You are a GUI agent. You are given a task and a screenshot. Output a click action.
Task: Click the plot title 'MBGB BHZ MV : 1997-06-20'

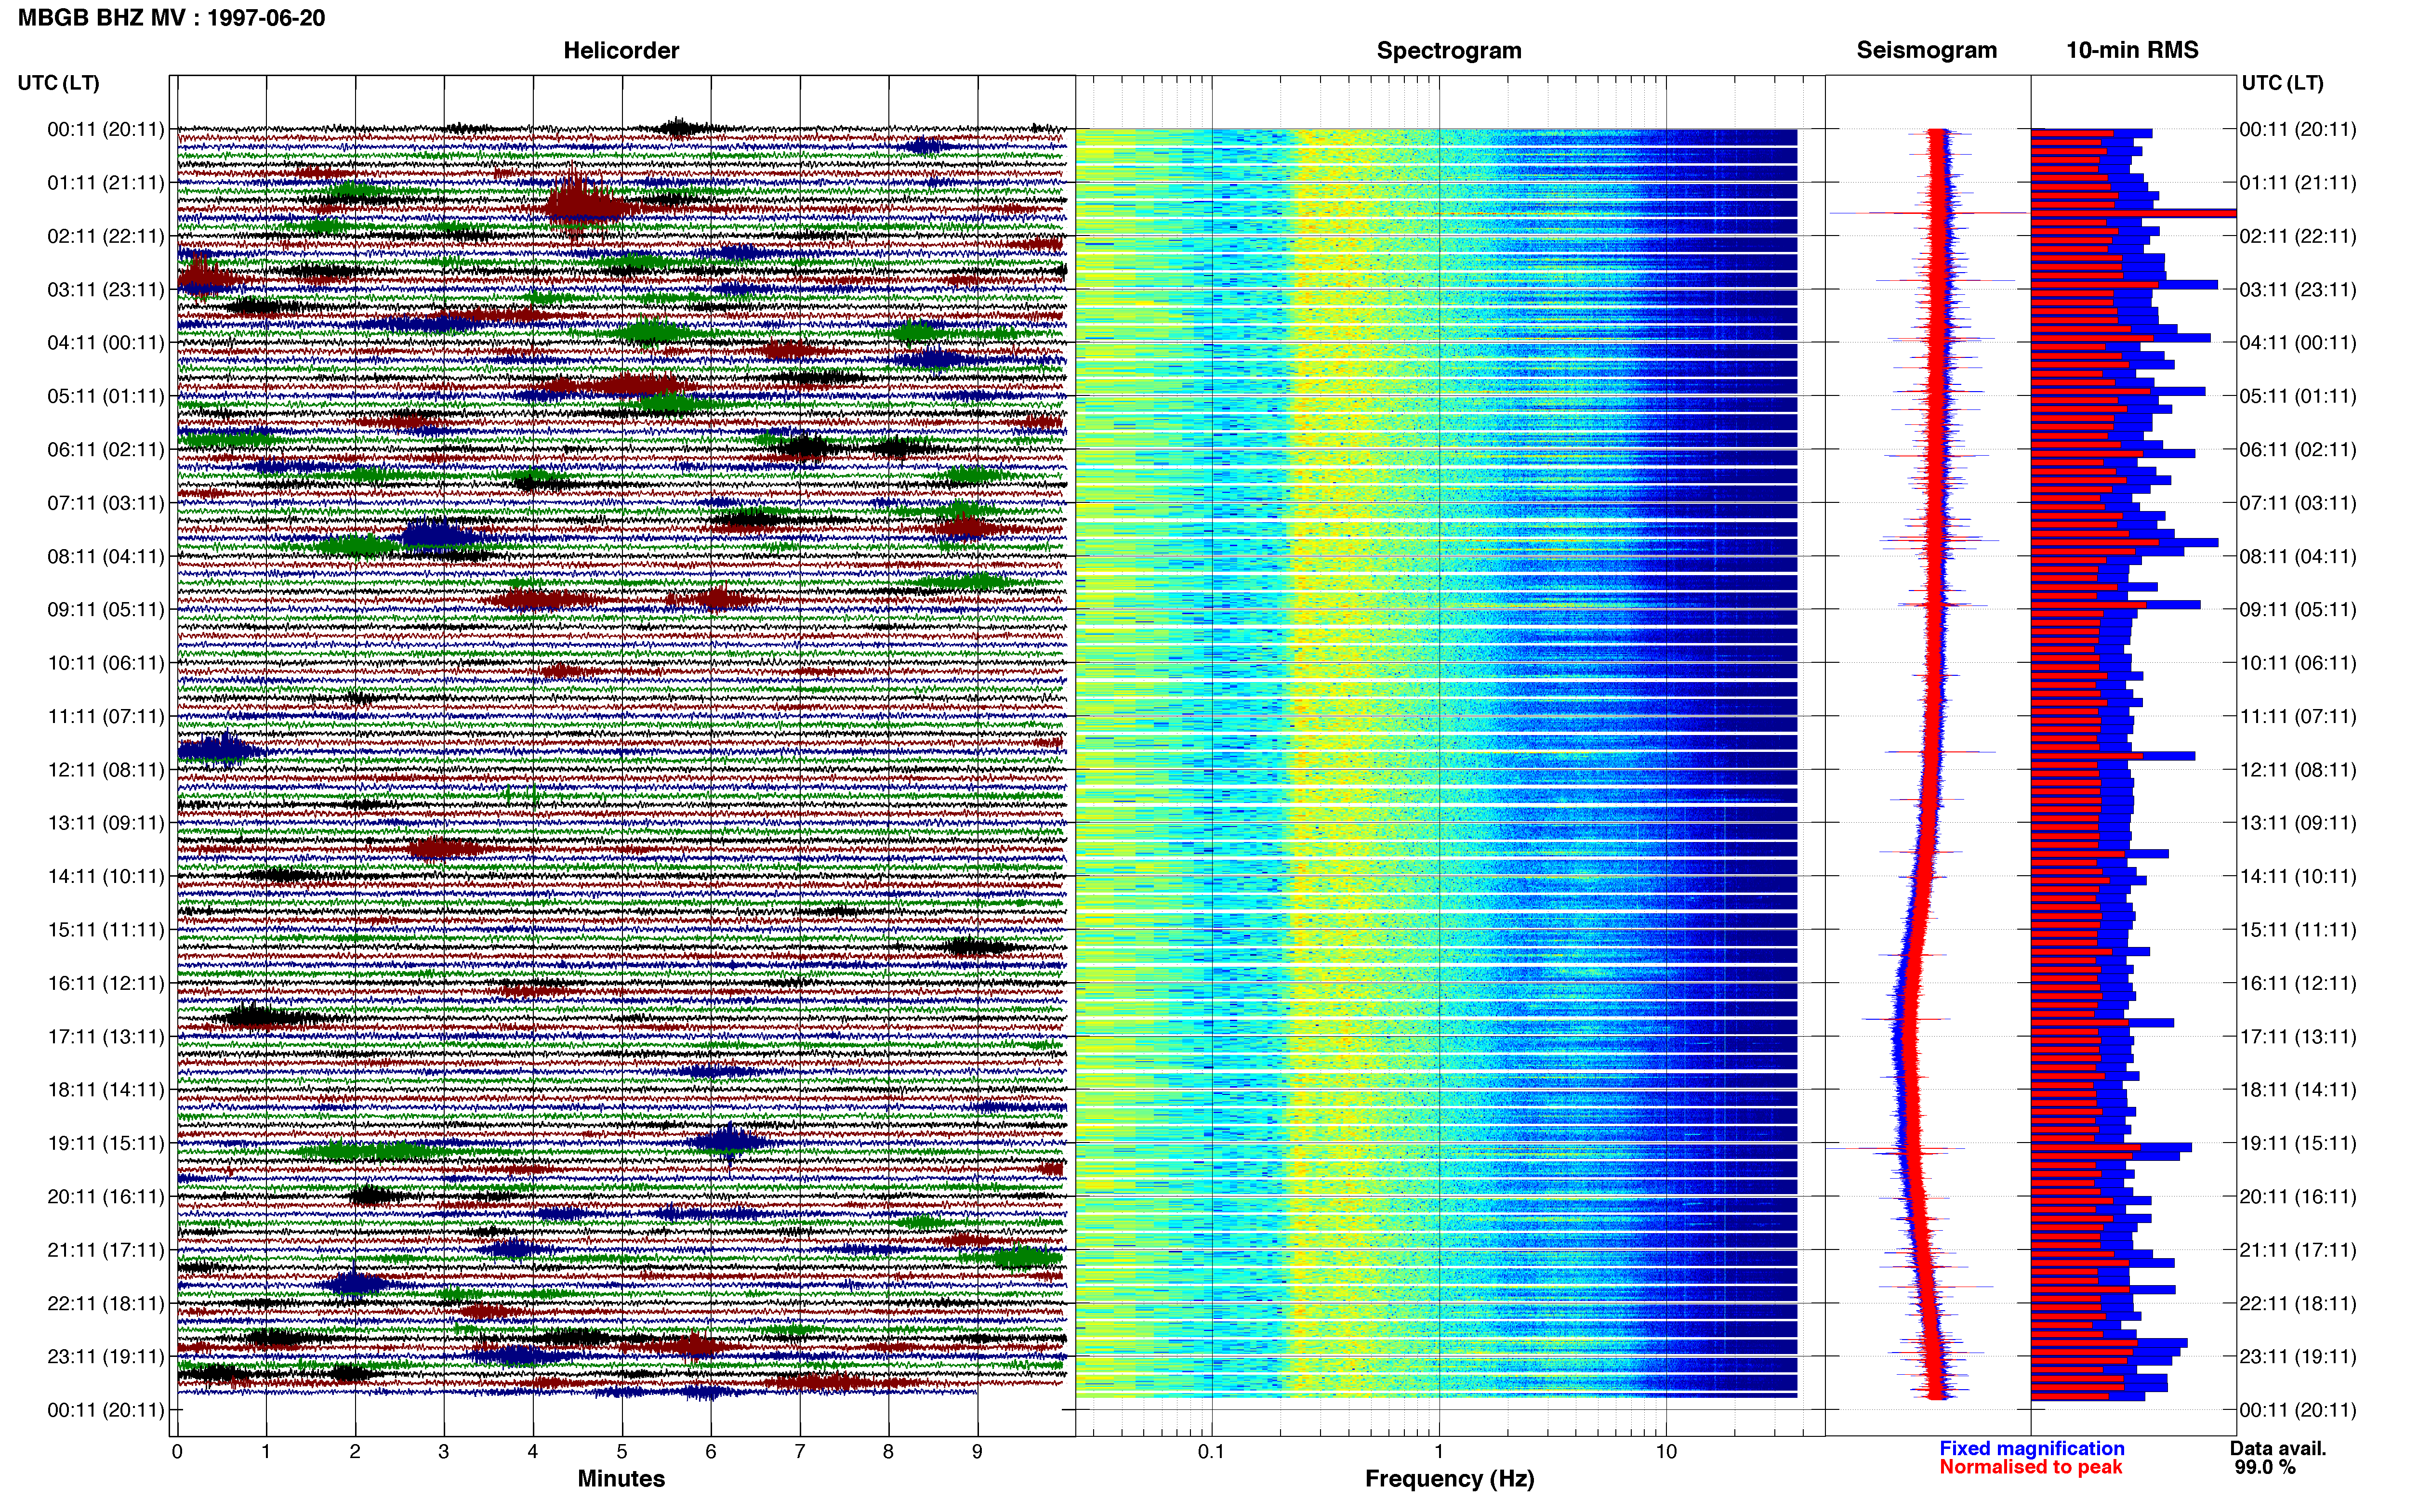click(x=171, y=18)
